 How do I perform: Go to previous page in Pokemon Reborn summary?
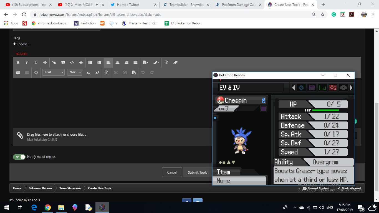[x=294, y=88]
